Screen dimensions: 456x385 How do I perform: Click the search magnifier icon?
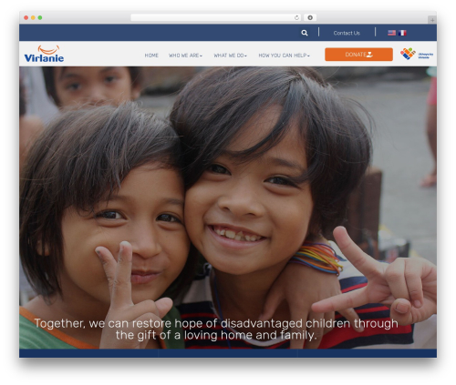click(305, 33)
